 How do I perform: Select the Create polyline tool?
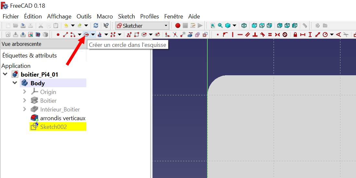(129, 35)
